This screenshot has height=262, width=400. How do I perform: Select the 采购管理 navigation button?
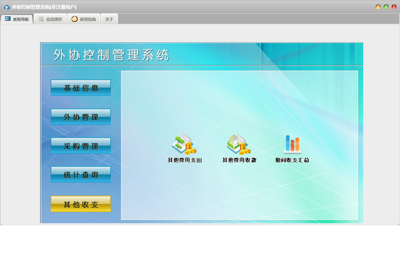point(81,146)
